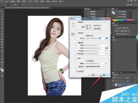Select the Pen tool
The height and width of the screenshot is (103, 138).
2,51
